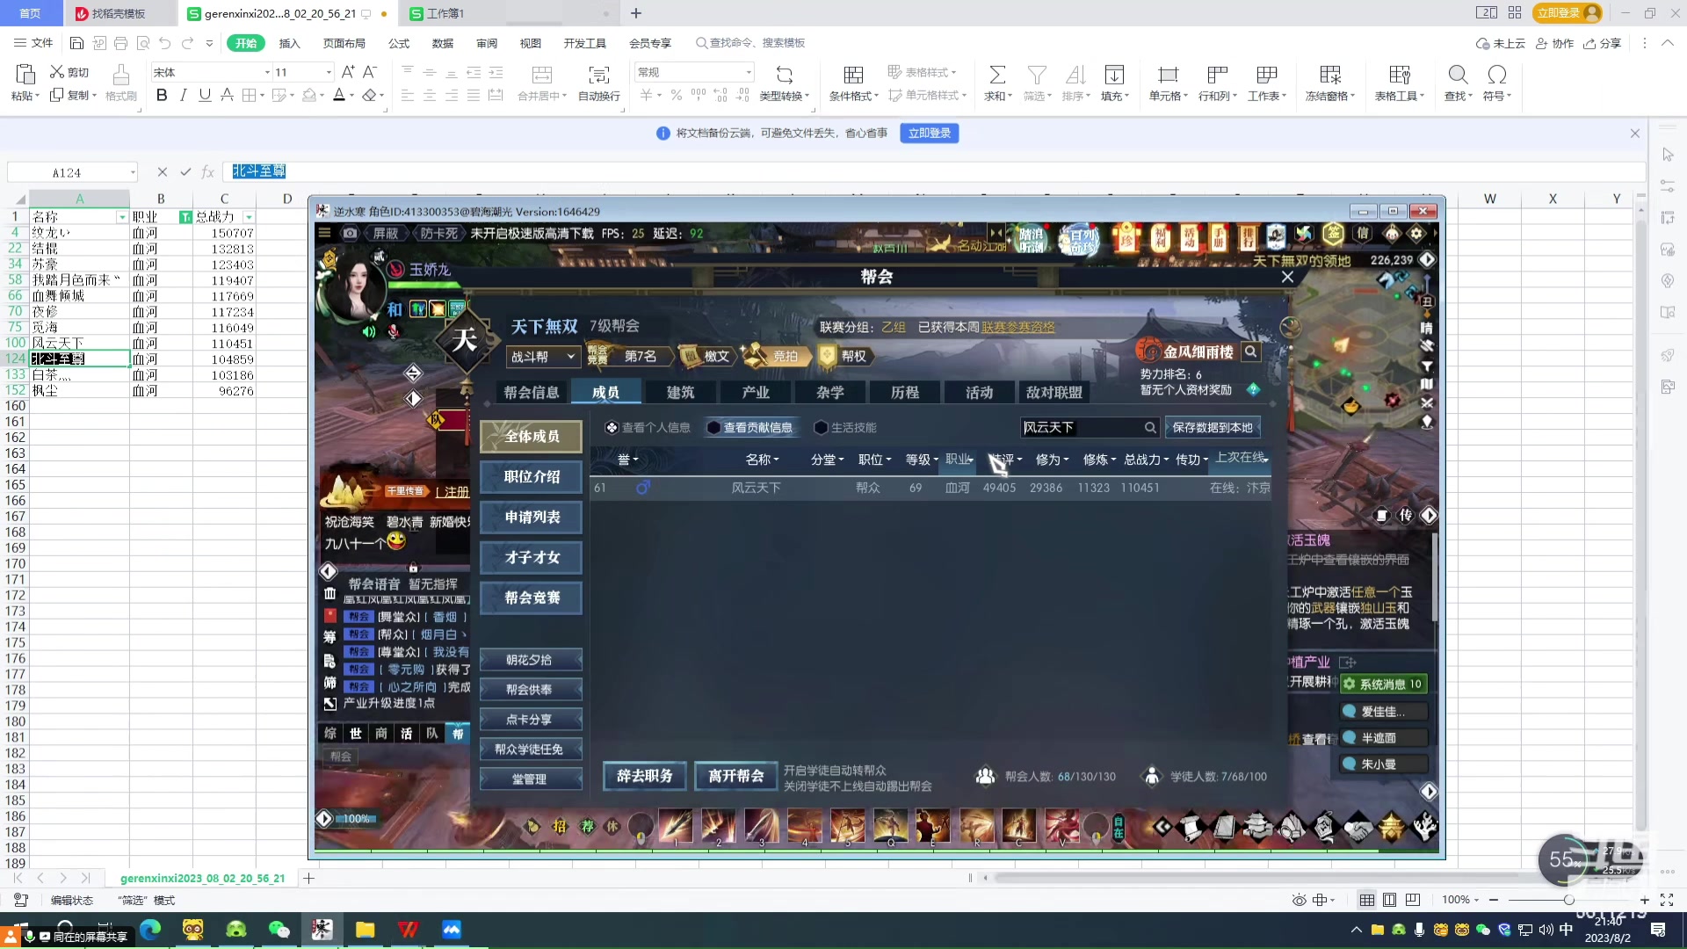Click the 保存数据到本地 button

click(x=1213, y=428)
